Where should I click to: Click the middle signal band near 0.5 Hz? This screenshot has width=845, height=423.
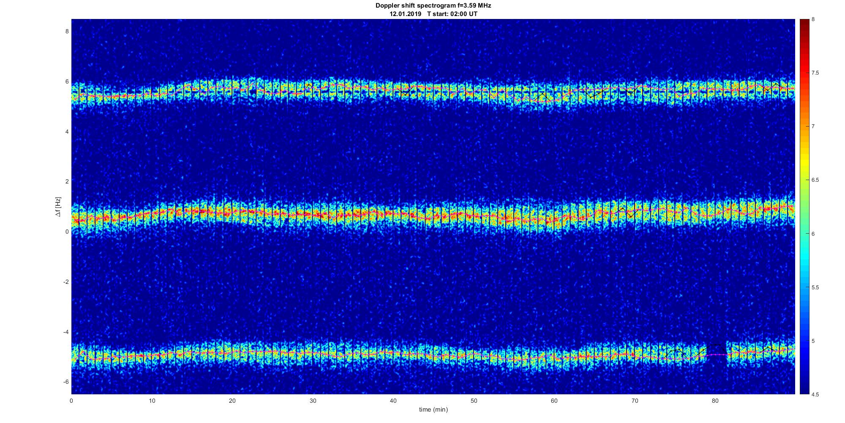tap(433, 215)
